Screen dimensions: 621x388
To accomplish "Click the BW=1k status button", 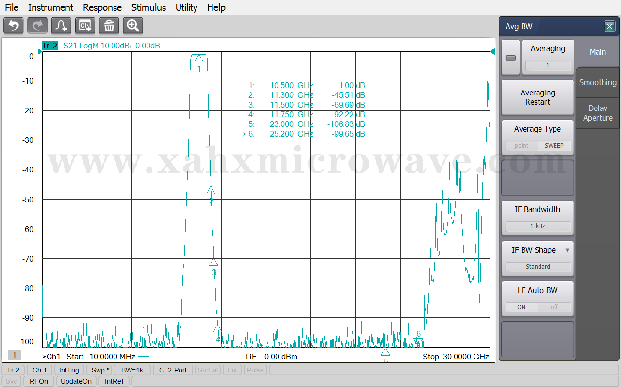I will point(132,370).
